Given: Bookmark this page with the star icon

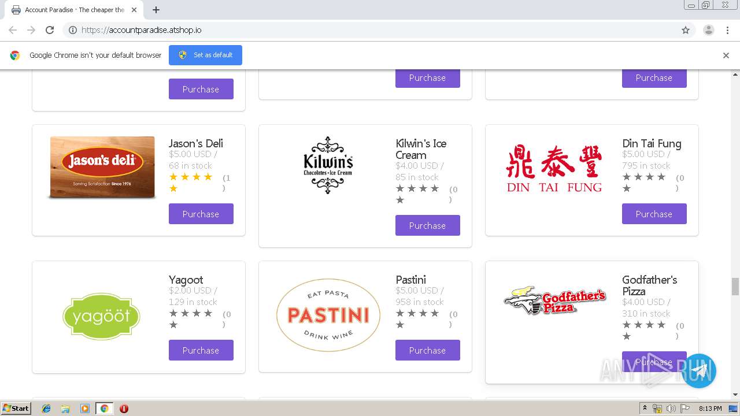Looking at the screenshot, I should coord(686,30).
